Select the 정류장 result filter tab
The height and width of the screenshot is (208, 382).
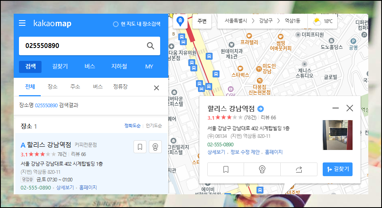pyautogui.click(x=120, y=87)
